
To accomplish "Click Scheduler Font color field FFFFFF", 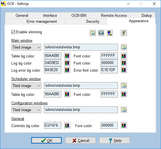I will [109, 94].
